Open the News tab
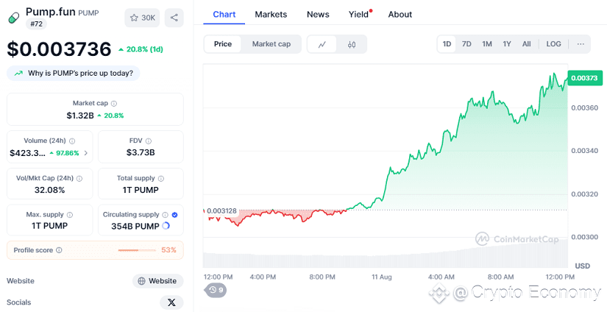The width and height of the screenshot is (607, 312). (318, 15)
